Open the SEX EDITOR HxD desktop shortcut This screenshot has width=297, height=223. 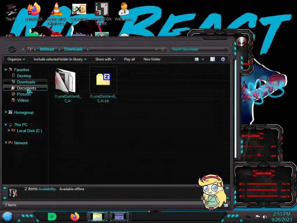point(79,12)
